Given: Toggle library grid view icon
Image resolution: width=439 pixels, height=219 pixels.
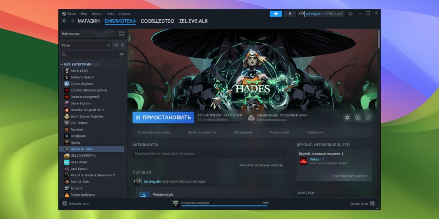Looking at the screenshot, I should pyautogui.click(x=121, y=34).
